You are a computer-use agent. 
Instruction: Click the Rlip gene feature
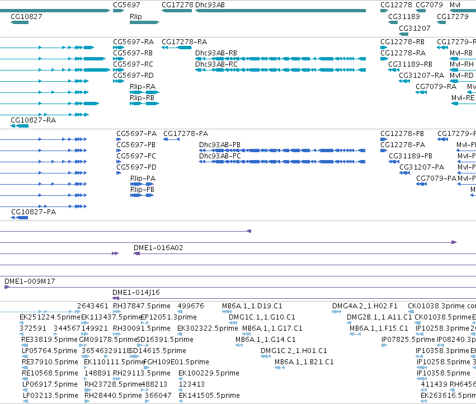click(x=144, y=22)
